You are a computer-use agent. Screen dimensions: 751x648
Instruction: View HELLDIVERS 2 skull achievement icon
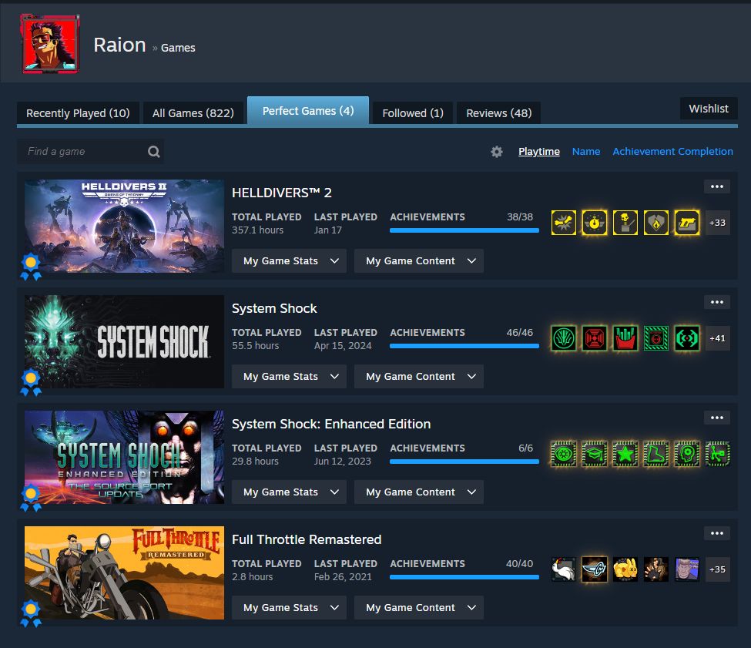point(625,223)
